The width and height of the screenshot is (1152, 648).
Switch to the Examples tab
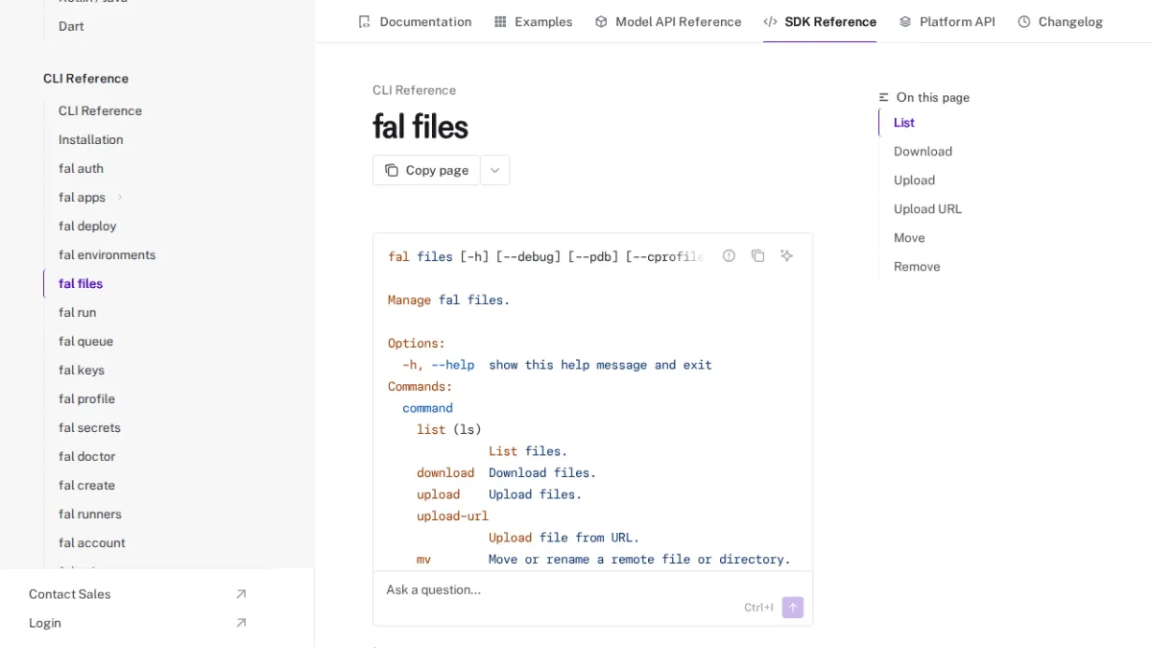tap(533, 21)
